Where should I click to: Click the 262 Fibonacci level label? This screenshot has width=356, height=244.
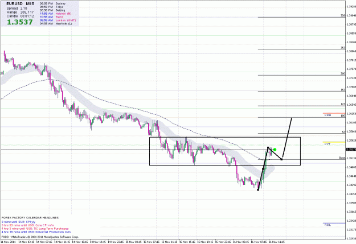coord(343,48)
